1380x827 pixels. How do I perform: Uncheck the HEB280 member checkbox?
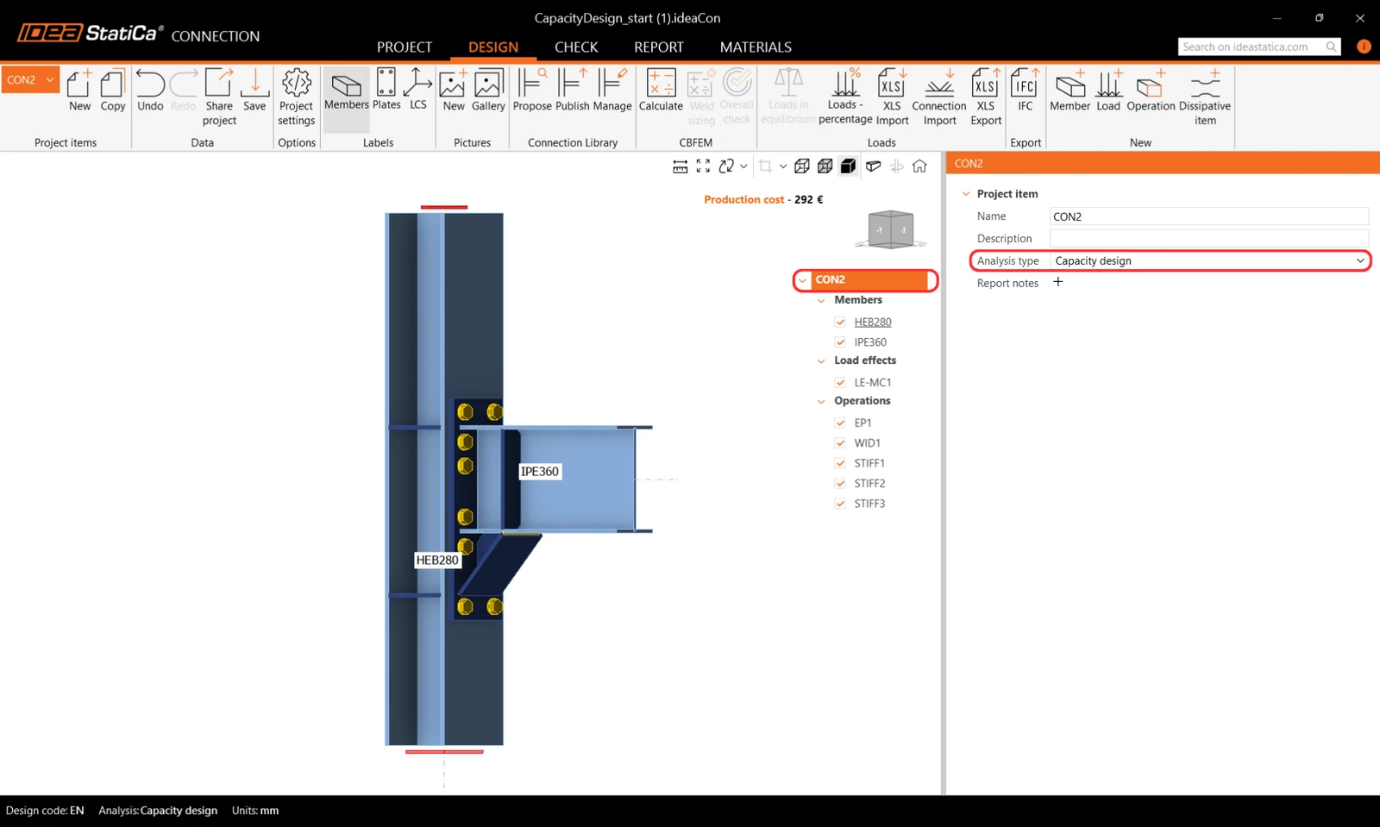pyautogui.click(x=840, y=322)
